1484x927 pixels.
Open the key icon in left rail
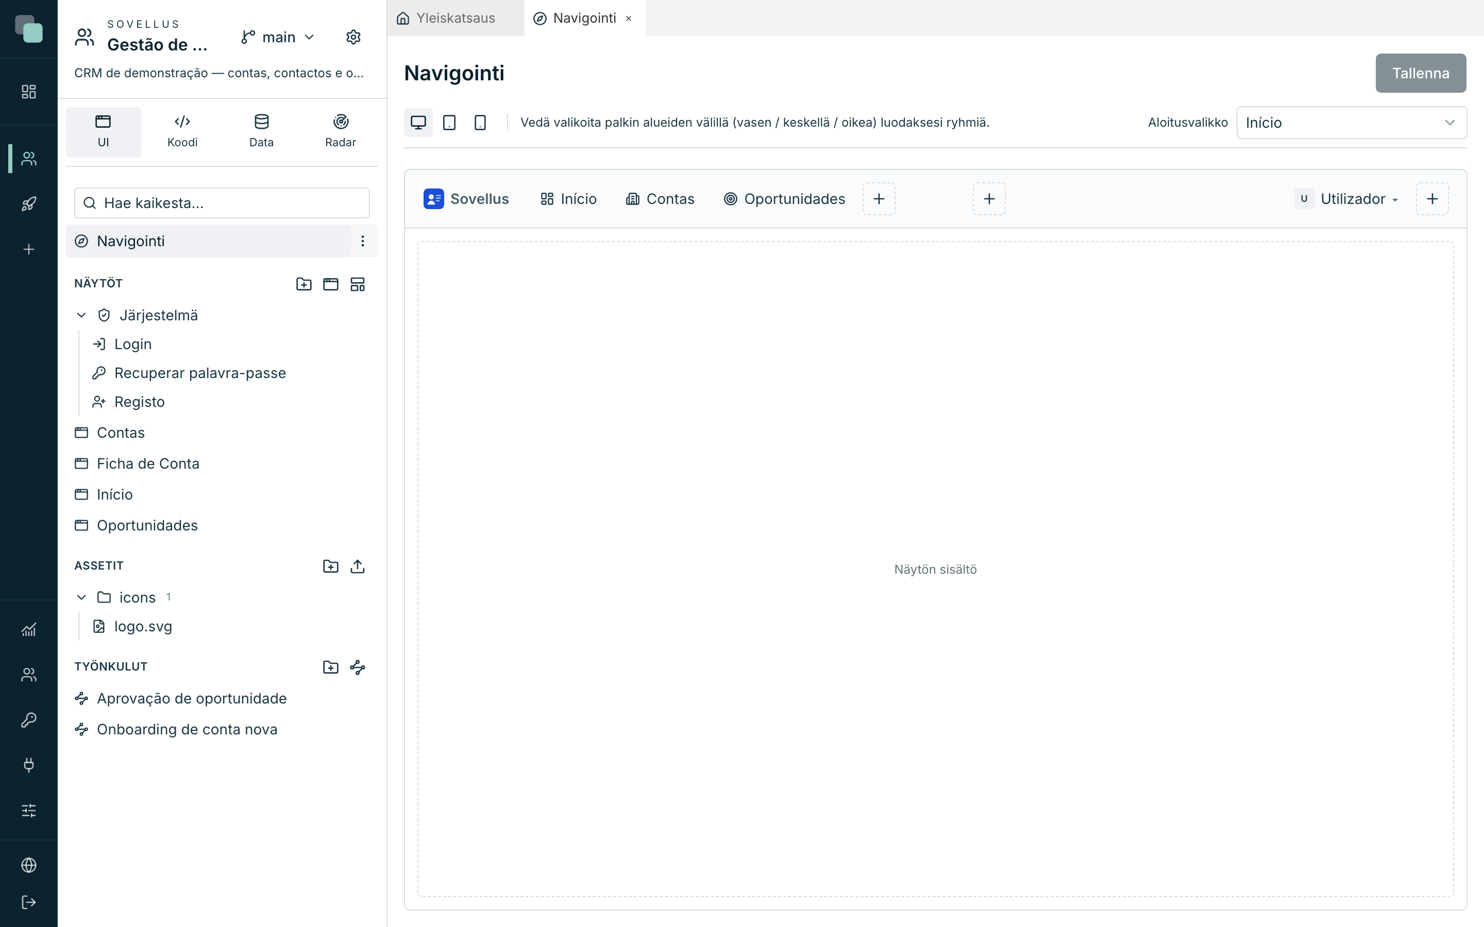coord(29,720)
